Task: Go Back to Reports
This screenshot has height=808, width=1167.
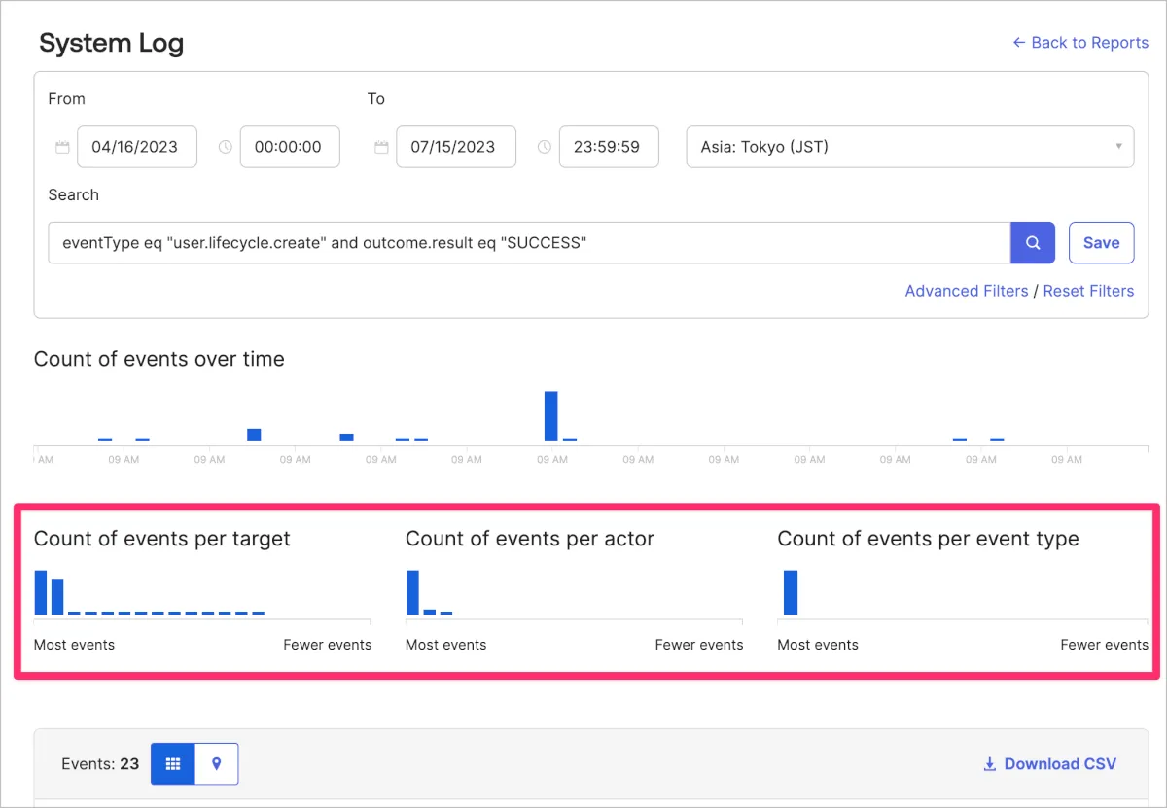Action: tap(1080, 43)
